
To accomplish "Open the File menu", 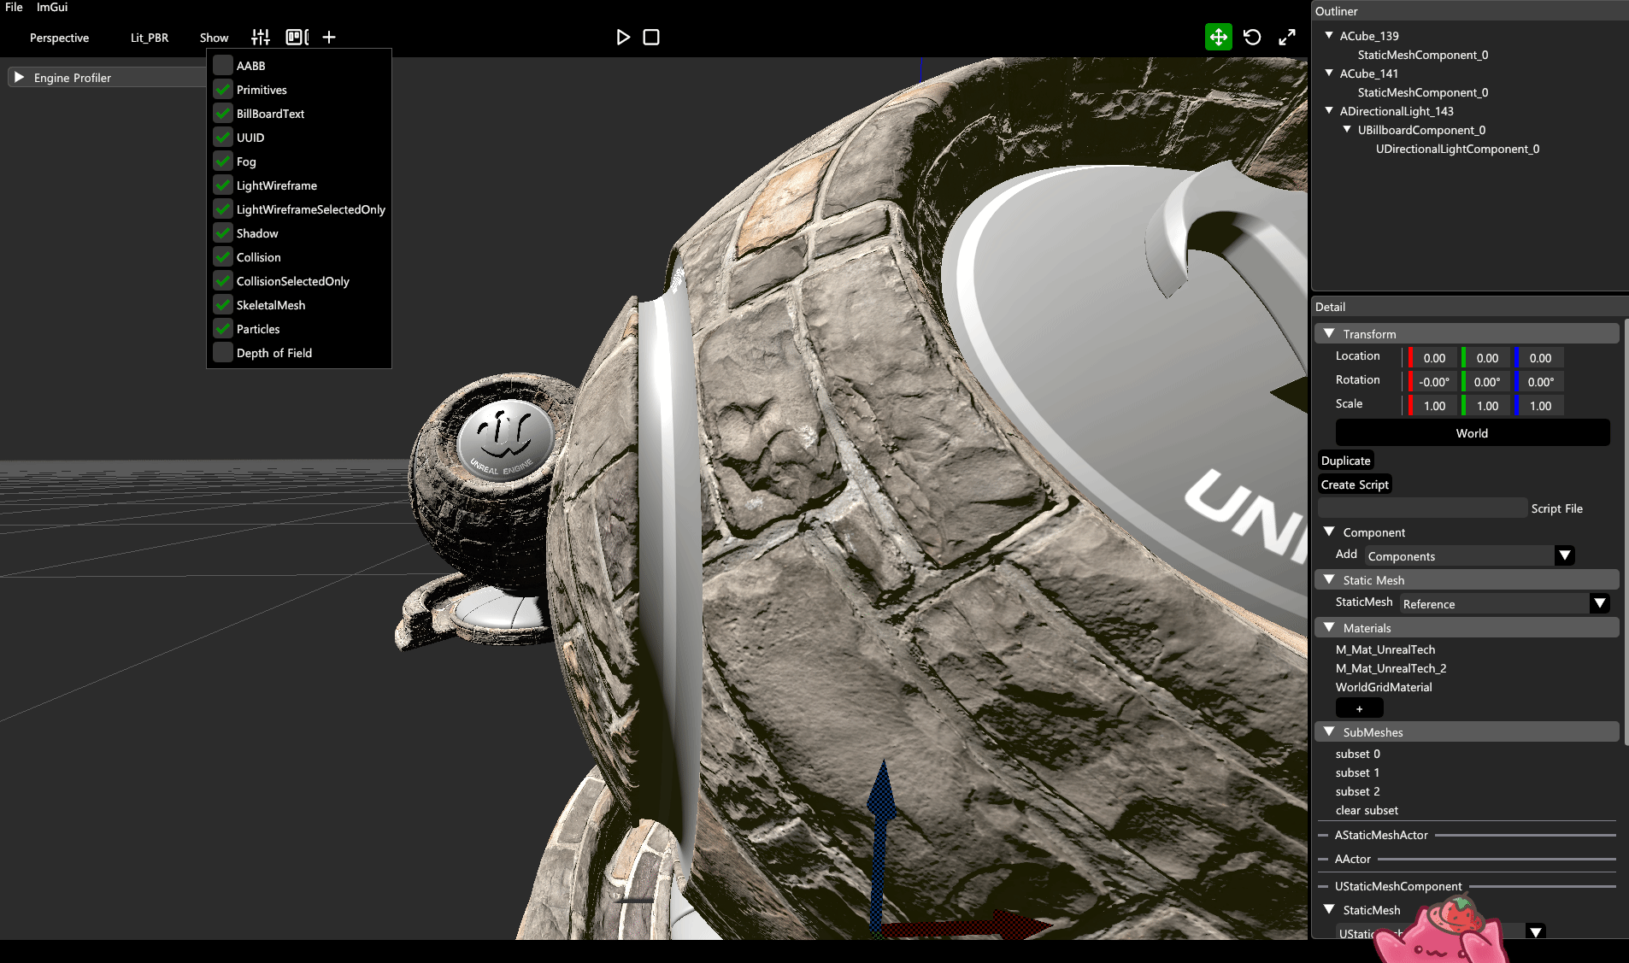I will click(x=14, y=7).
